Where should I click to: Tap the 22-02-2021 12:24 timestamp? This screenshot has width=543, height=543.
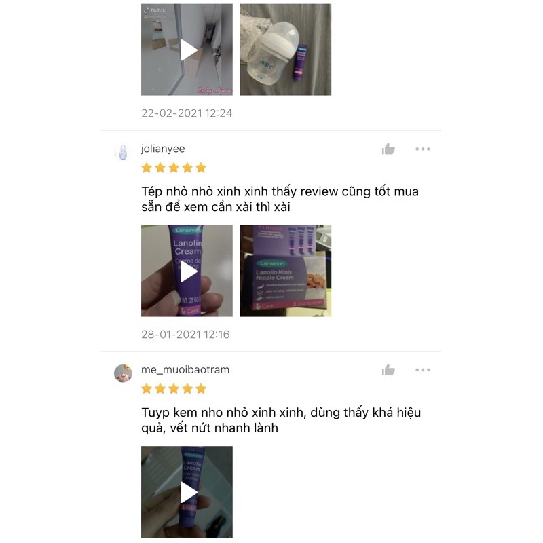[187, 113]
